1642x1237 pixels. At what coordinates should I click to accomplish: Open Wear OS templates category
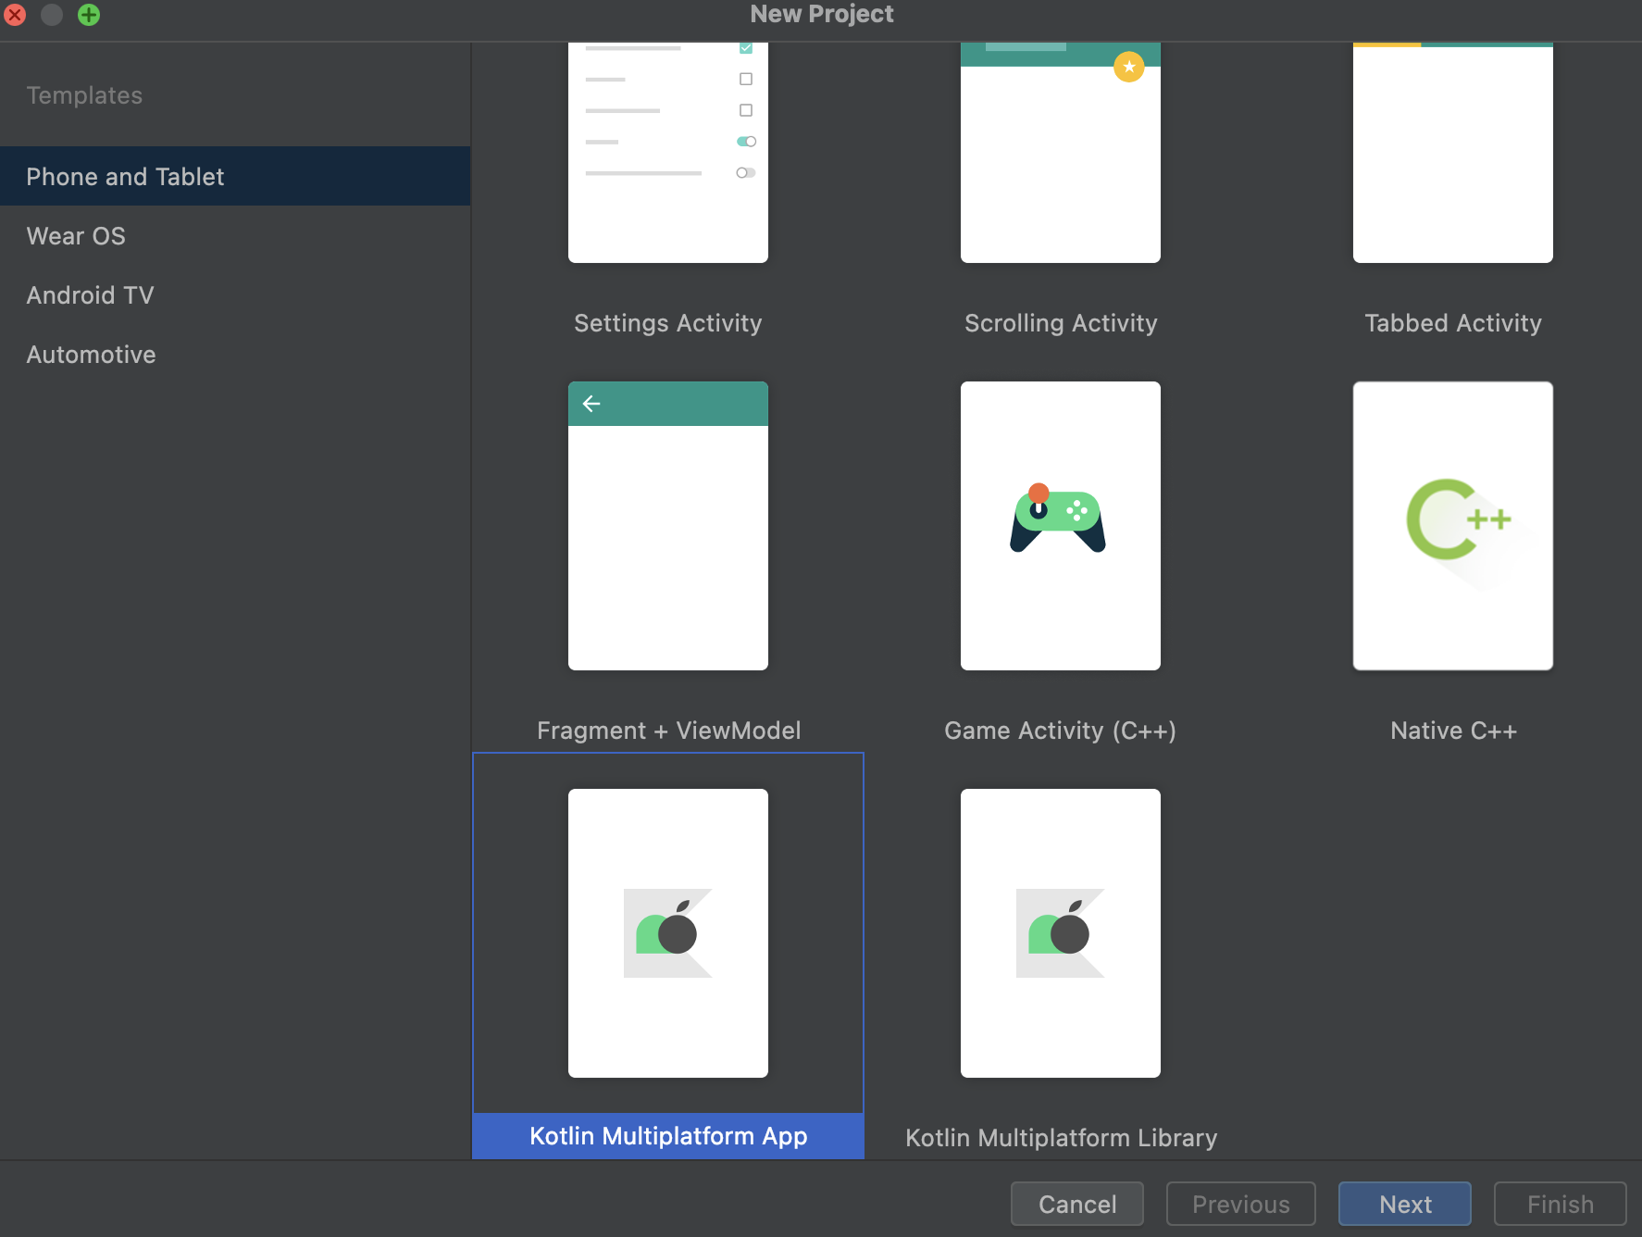pos(235,235)
